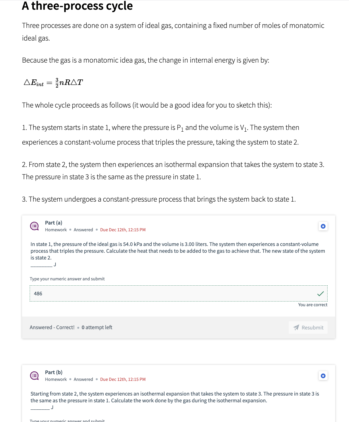The width and height of the screenshot is (349, 422).
Task: Select the Homework label under Part (a)
Action: [56, 230]
